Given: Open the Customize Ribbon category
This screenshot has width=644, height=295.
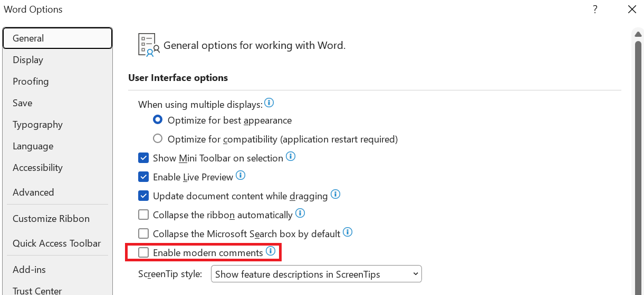Looking at the screenshot, I should (57, 219).
